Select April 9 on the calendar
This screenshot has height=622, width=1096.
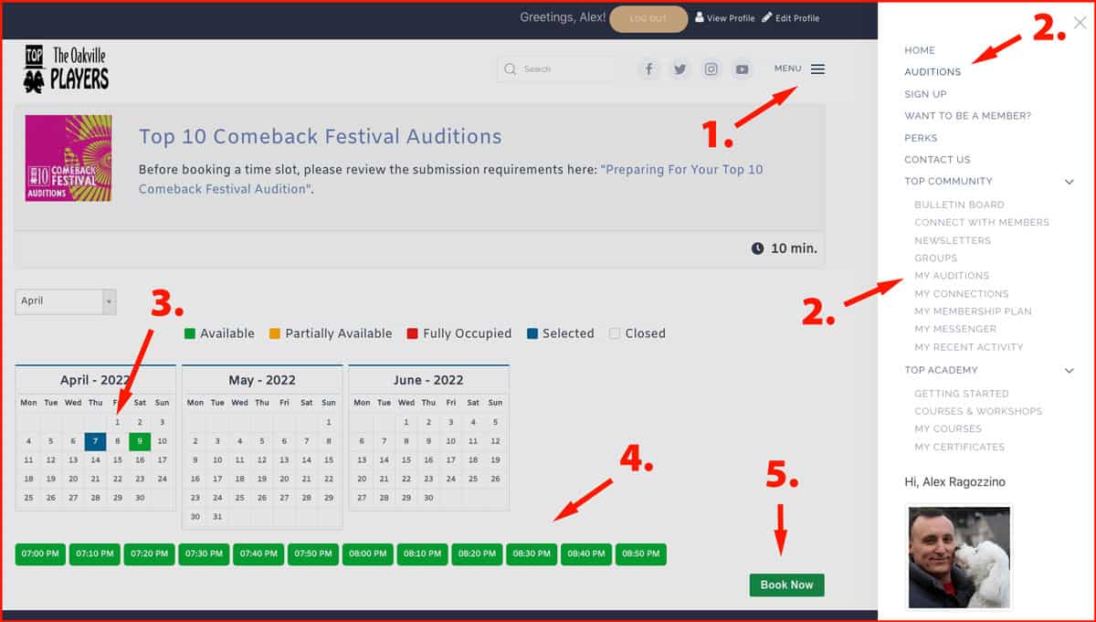pos(140,441)
